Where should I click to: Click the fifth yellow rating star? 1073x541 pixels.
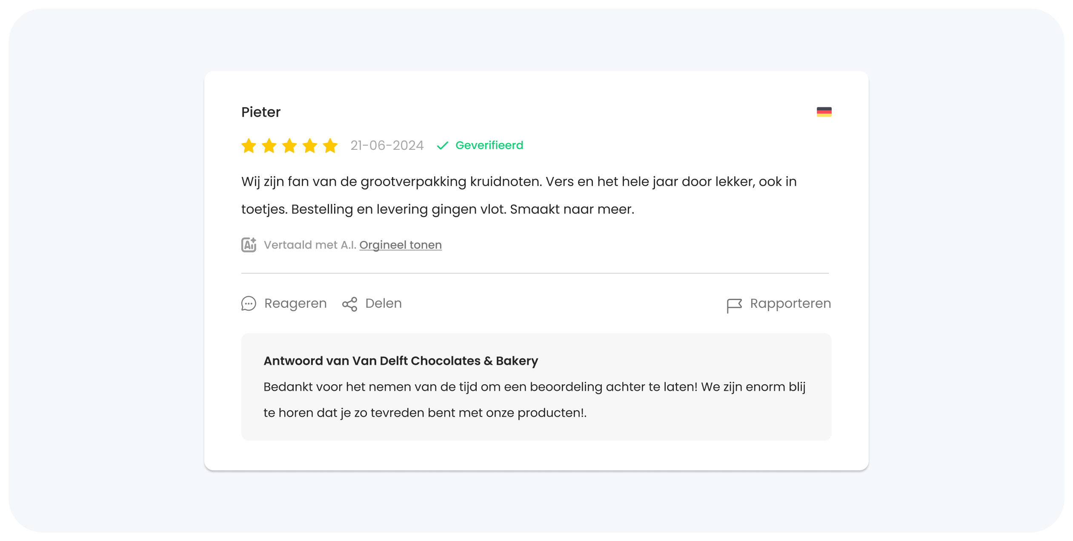click(x=330, y=146)
